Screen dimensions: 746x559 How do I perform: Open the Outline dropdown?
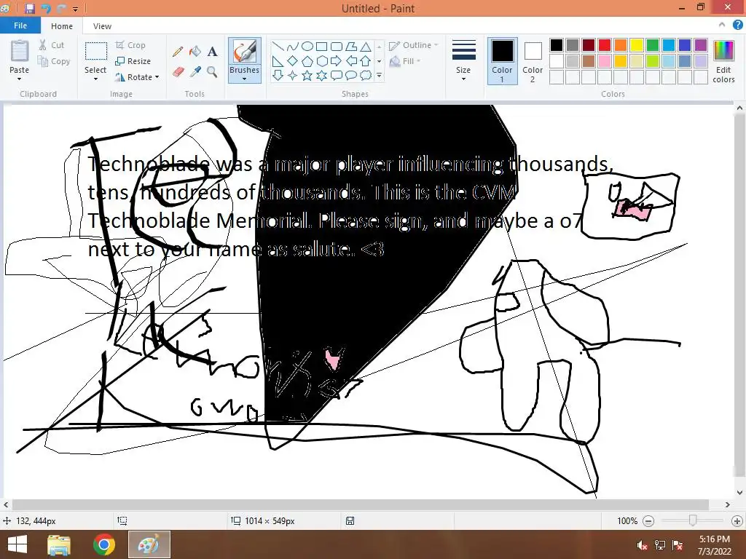pos(414,45)
